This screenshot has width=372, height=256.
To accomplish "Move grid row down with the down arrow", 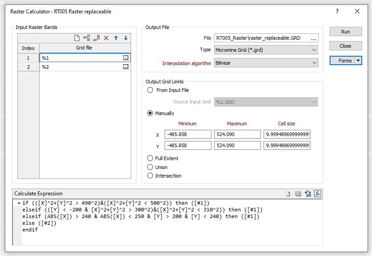I will click(x=126, y=38).
